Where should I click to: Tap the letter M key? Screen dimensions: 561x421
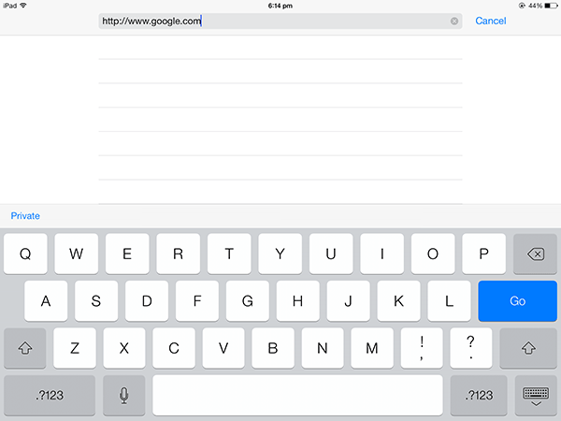tap(372, 348)
